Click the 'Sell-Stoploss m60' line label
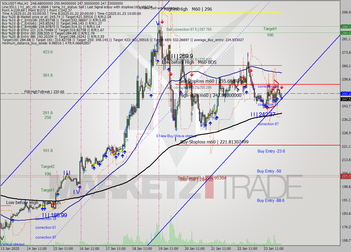The height and width of the screenshot is (252, 351). (x=212, y=81)
